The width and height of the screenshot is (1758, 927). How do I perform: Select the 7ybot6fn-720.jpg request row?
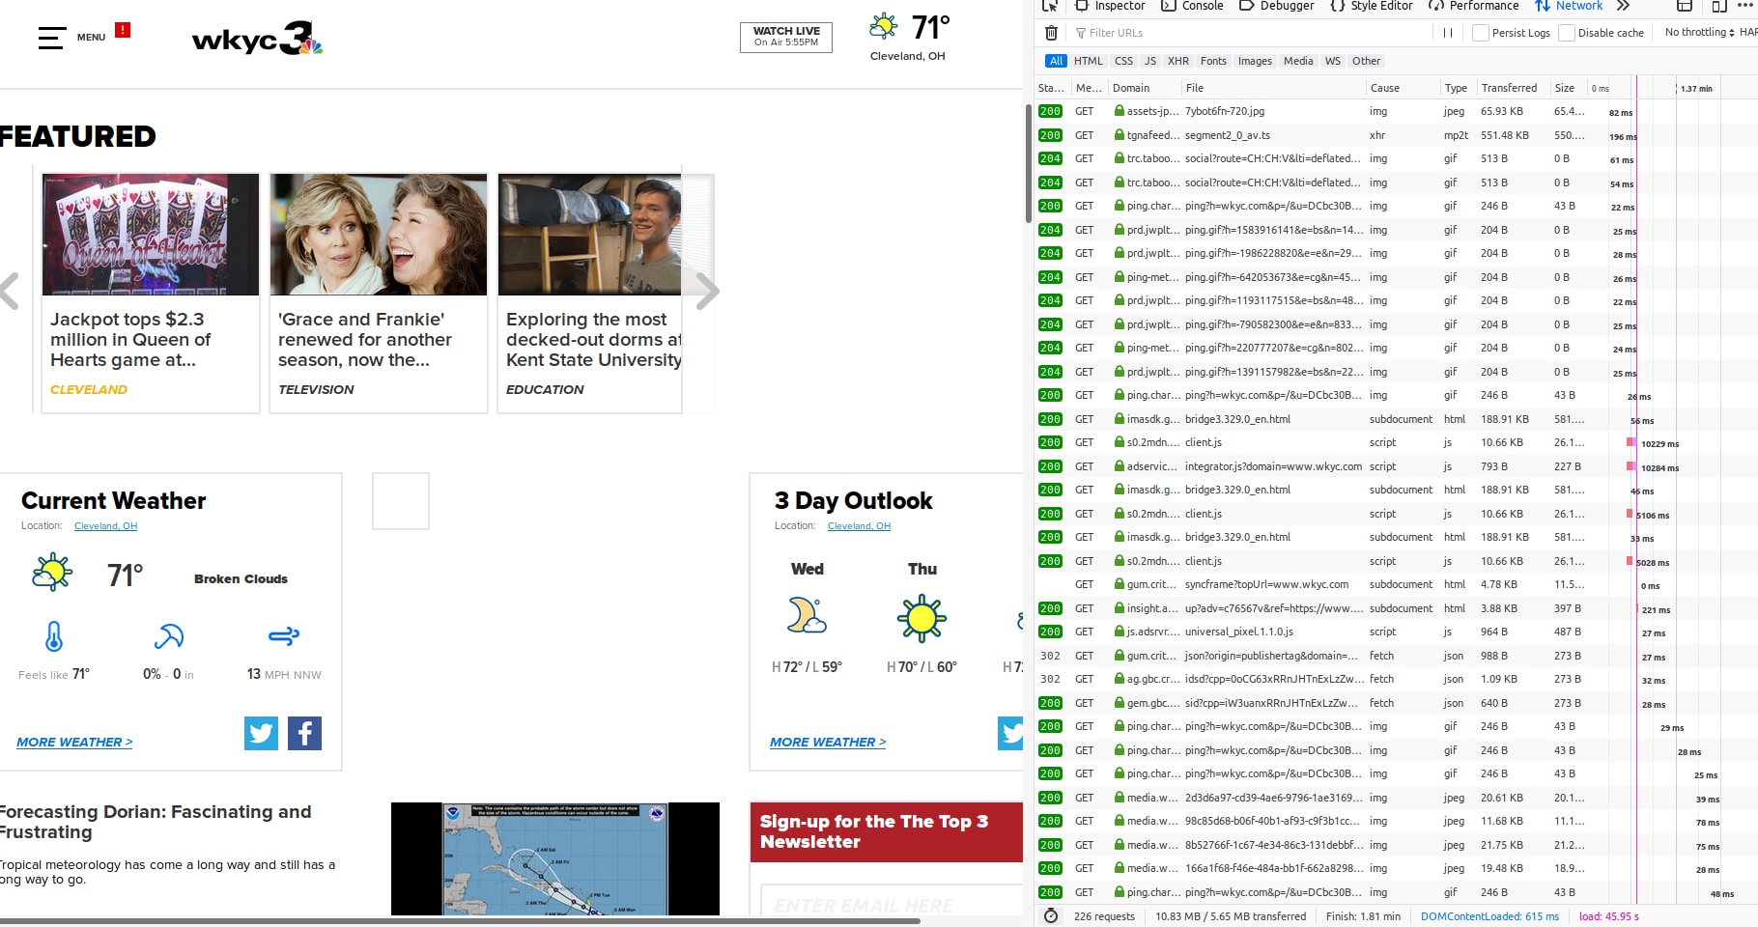tap(1396, 112)
